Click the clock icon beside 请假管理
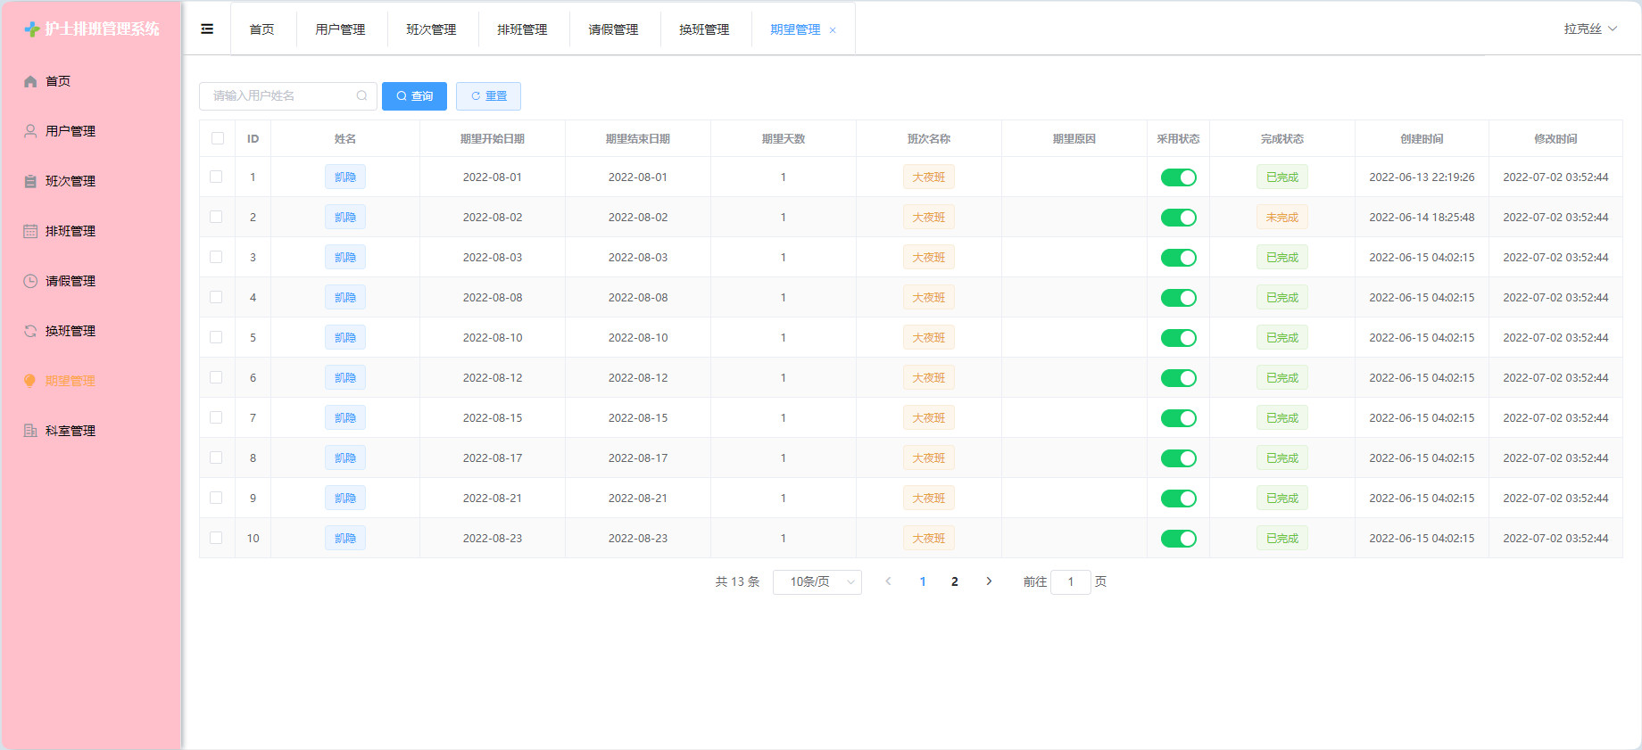Viewport: 1642px width, 750px height. click(30, 281)
